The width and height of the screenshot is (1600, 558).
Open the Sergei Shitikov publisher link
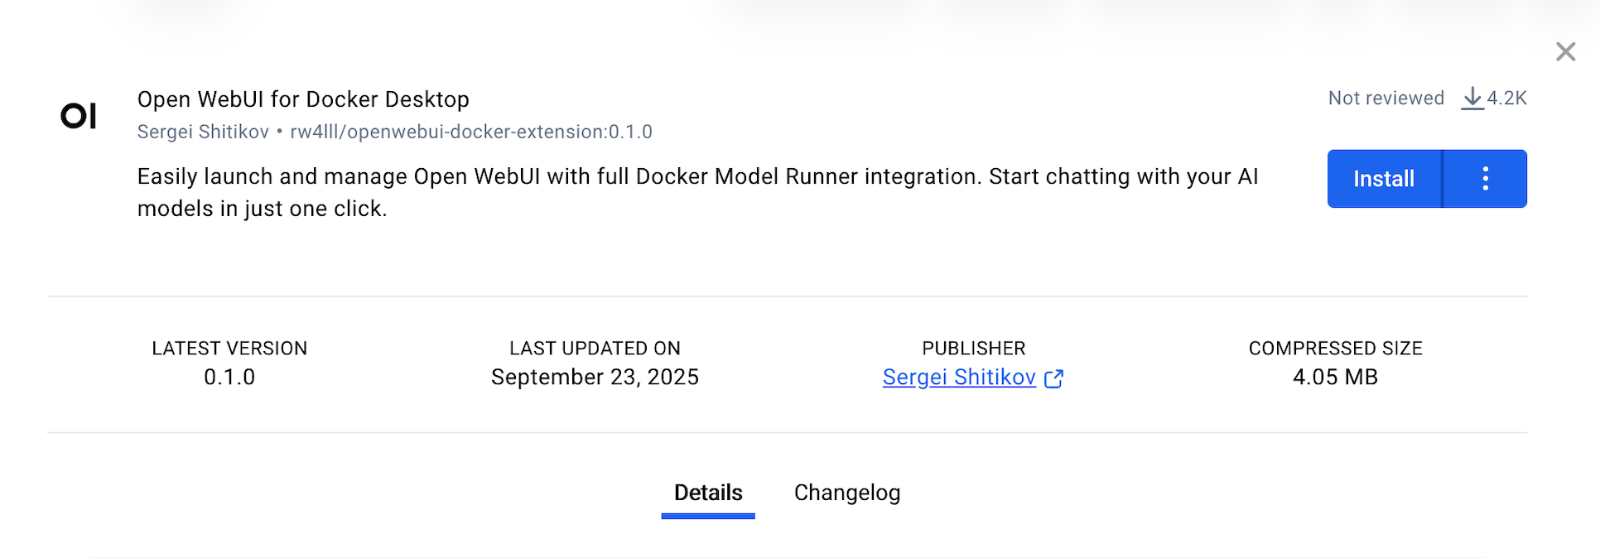(x=958, y=378)
